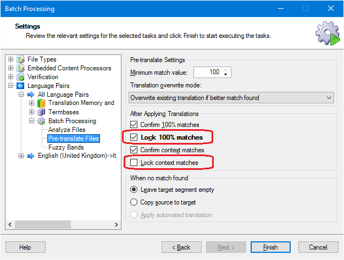This screenshot has width=344, height=260.
Task: Select Copy source to target option
Action: (134, 202)
